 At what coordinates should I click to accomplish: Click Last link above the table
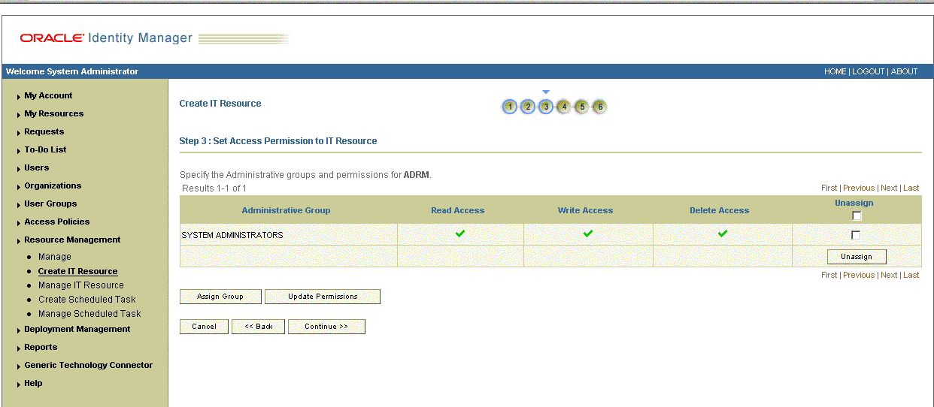[911, 188]
